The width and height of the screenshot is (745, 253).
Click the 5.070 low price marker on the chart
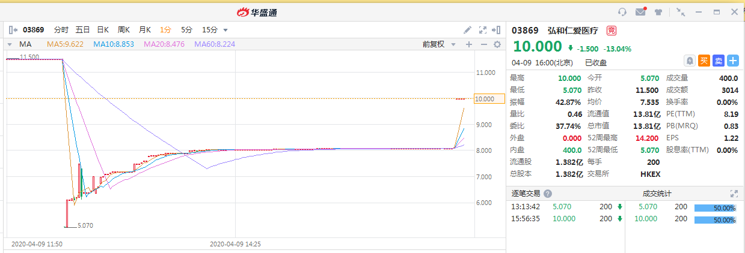[x=85, y=226]
